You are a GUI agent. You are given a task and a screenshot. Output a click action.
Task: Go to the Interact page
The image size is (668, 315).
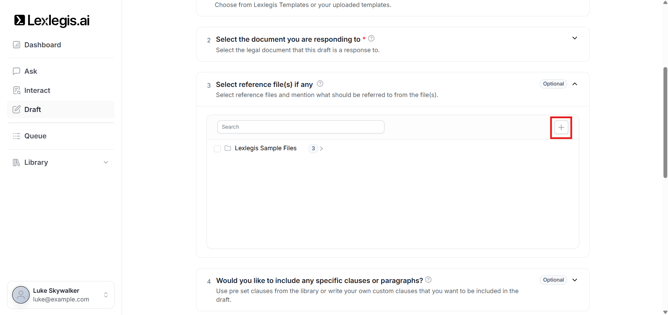coord(37,90)
